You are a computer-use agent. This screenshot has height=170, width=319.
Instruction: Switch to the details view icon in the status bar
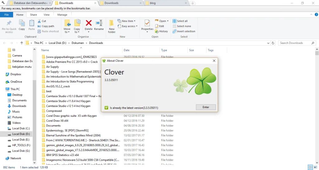click(x=310, y=168)
